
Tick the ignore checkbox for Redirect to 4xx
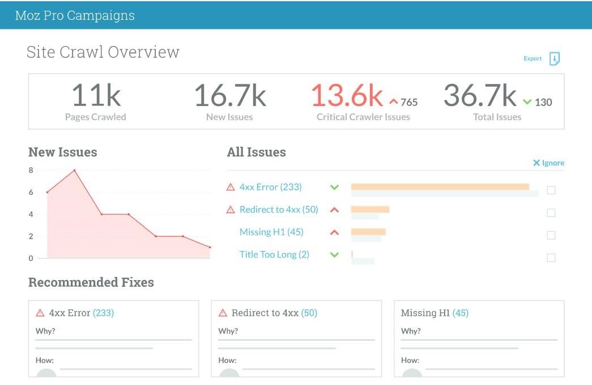pyautogui.click(x=551, y=213)
